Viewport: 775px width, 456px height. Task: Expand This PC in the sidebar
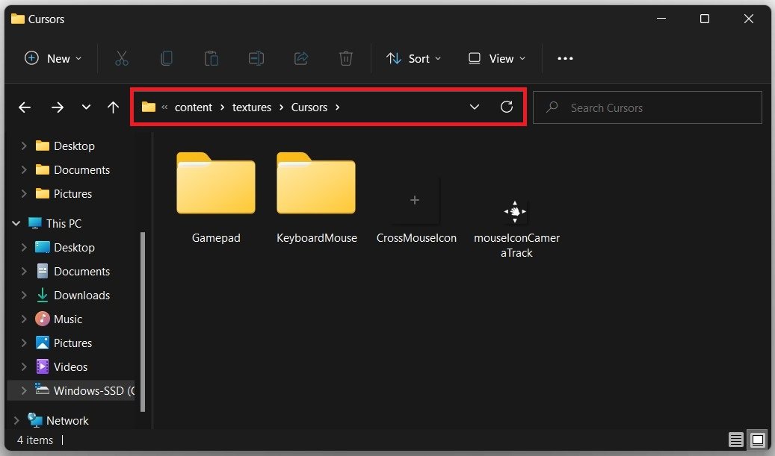pyautogui.click(x=16, y=223)
